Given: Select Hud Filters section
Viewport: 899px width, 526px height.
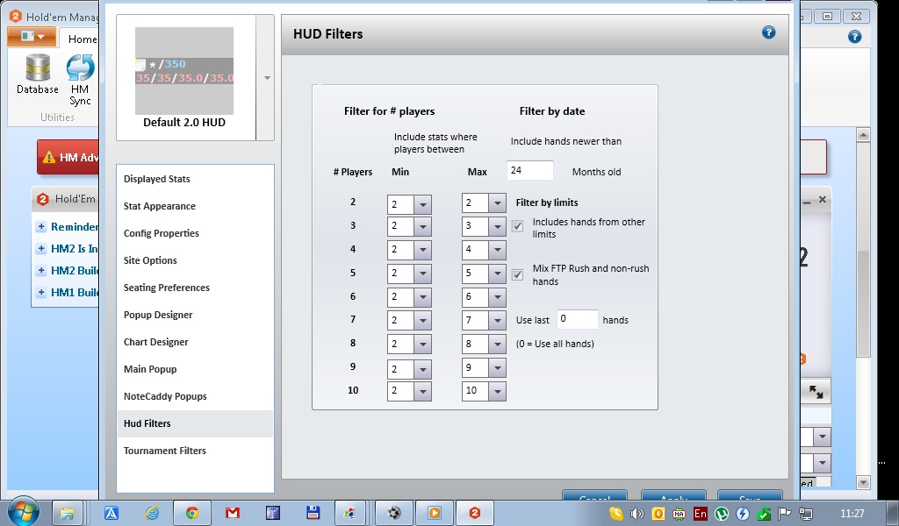Looking at the screenshot, I should pos(195,423).
